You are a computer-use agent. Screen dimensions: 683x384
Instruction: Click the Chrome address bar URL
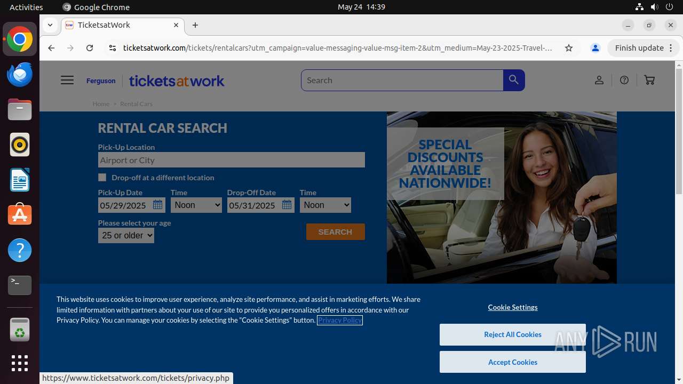coord(338,48)
